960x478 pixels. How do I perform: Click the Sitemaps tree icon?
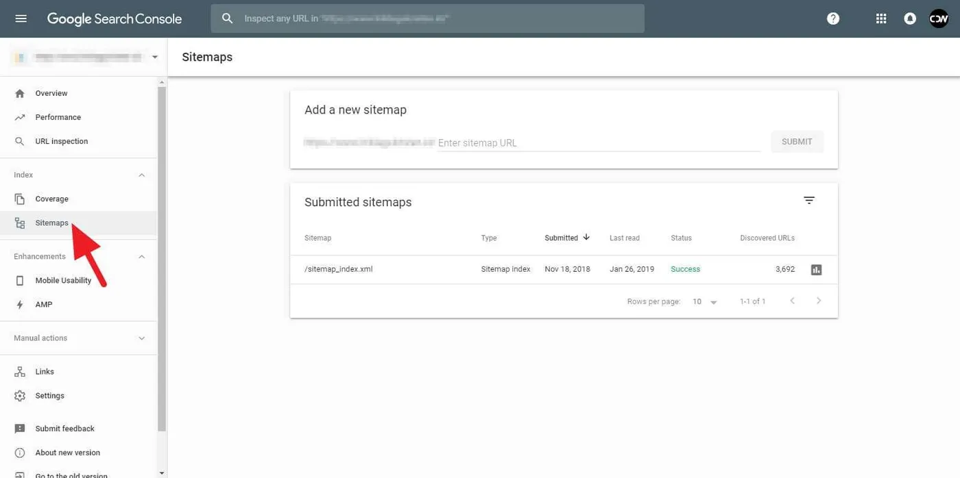click(20, 223)
